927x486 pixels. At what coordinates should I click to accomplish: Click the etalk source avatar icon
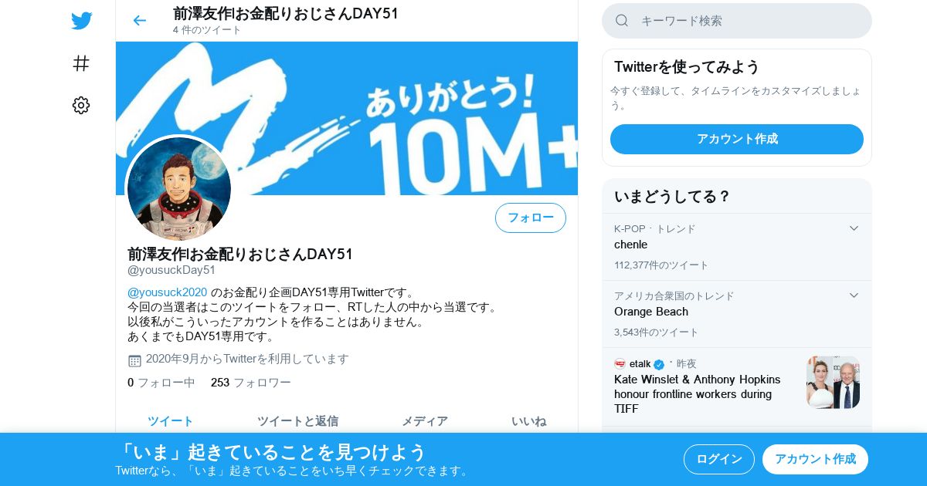coord(620,364)
